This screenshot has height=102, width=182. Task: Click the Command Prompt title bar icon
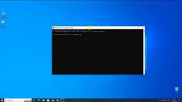(x=53, y=28)
